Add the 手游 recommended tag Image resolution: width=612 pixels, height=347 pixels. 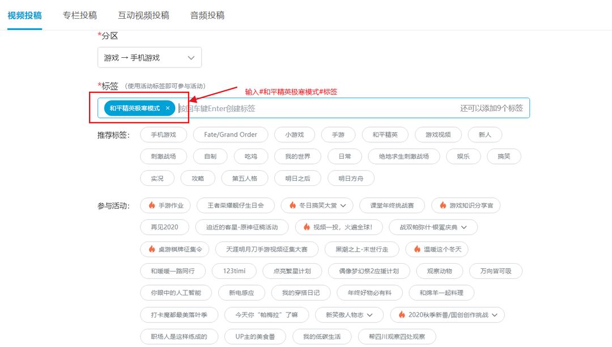(338, 135)
